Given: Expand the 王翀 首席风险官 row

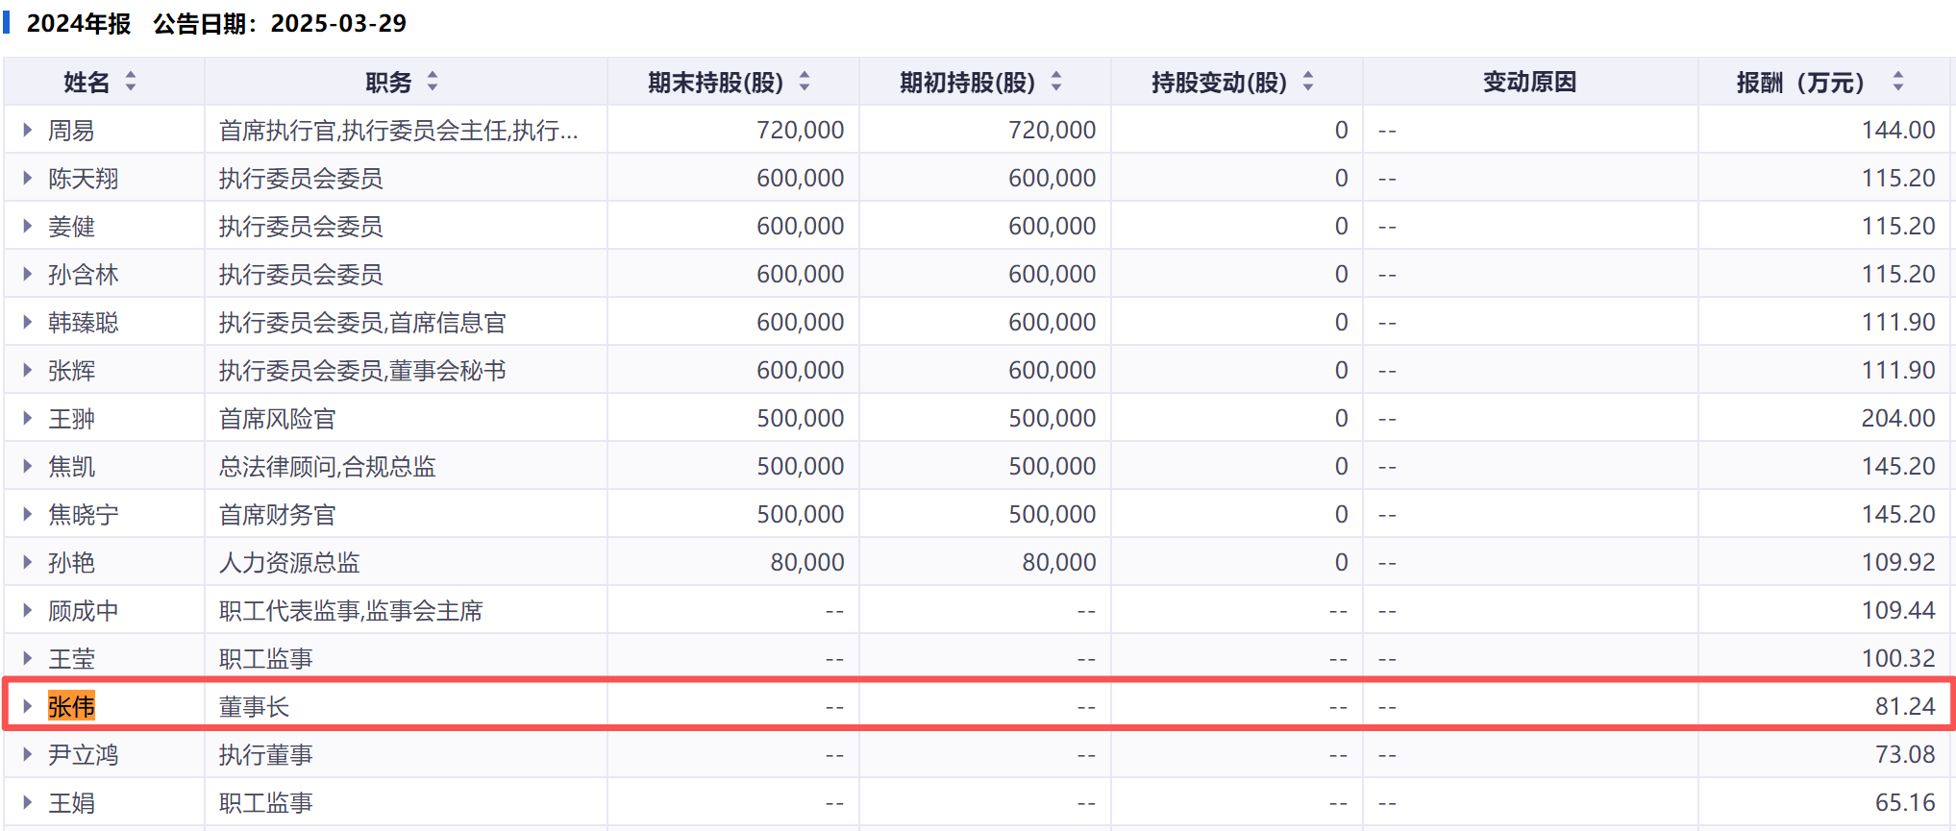Looking at the screenshot, I should click(x=28, y=418).
